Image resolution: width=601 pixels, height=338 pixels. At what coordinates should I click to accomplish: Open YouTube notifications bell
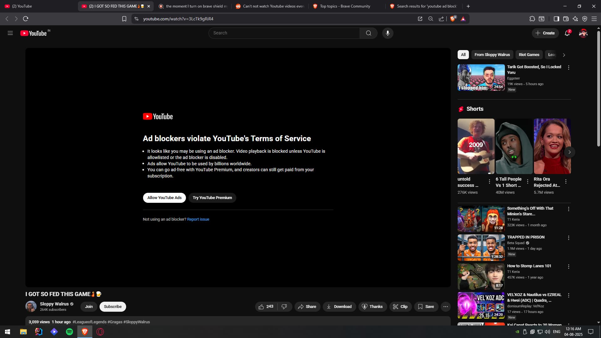(x=567, y=33)
